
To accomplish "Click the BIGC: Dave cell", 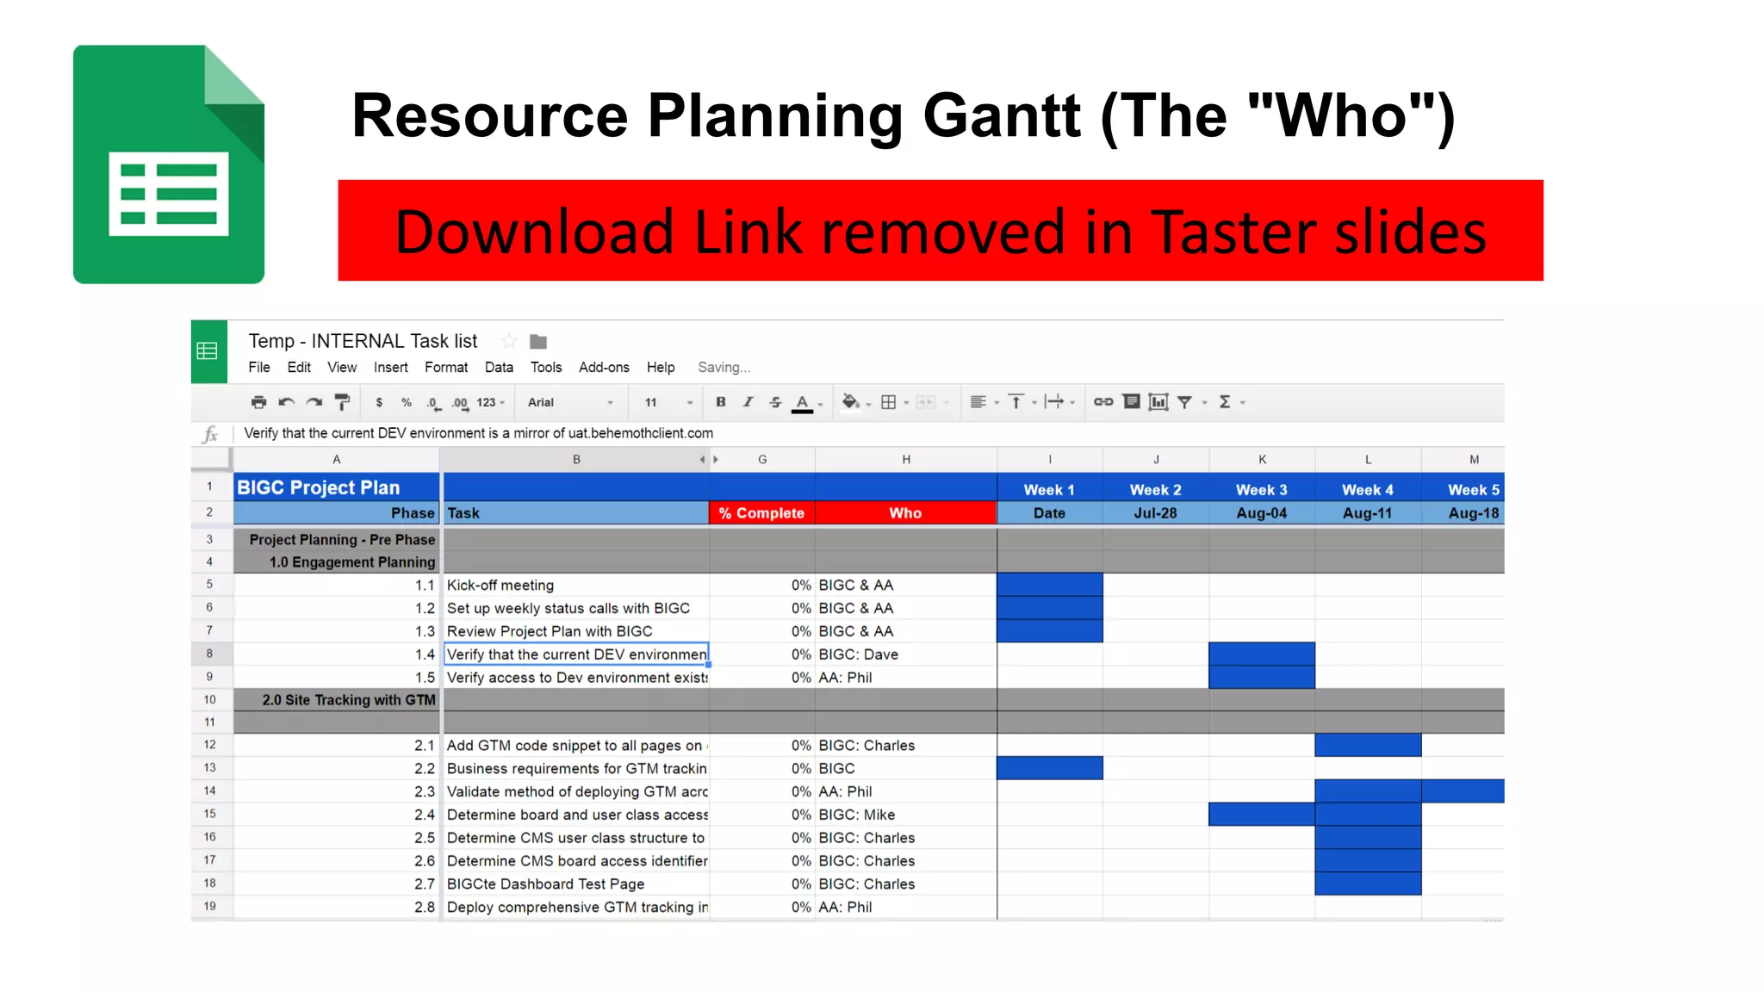I will coord(906,654).
